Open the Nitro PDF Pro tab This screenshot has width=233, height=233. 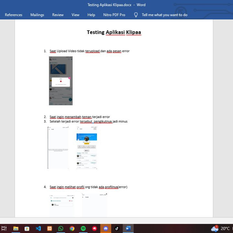[x=114, y=15]
